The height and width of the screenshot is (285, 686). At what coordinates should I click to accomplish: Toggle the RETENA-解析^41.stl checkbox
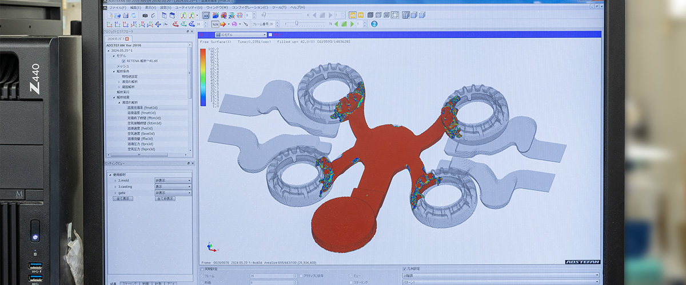click(x=123, y=61)
